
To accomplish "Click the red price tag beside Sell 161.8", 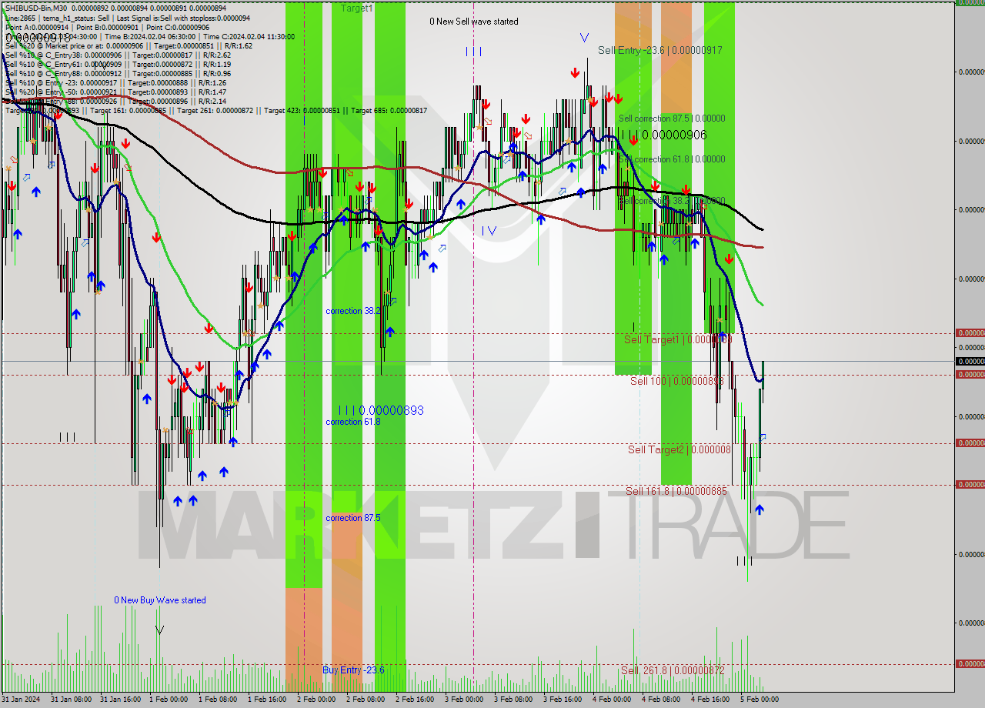I will (x=970, y=484).
